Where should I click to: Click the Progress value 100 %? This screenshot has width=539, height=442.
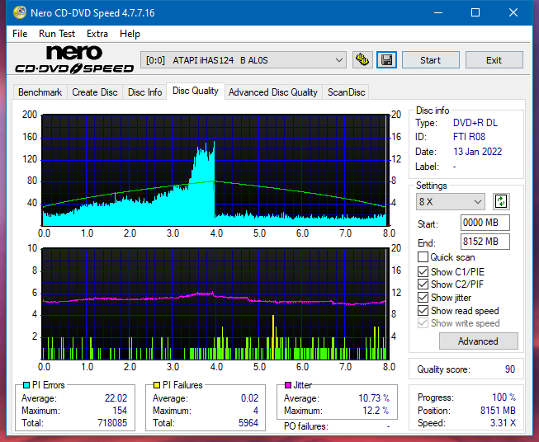point(504,397)
